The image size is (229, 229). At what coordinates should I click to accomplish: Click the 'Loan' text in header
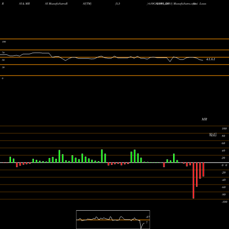point(203,4)
